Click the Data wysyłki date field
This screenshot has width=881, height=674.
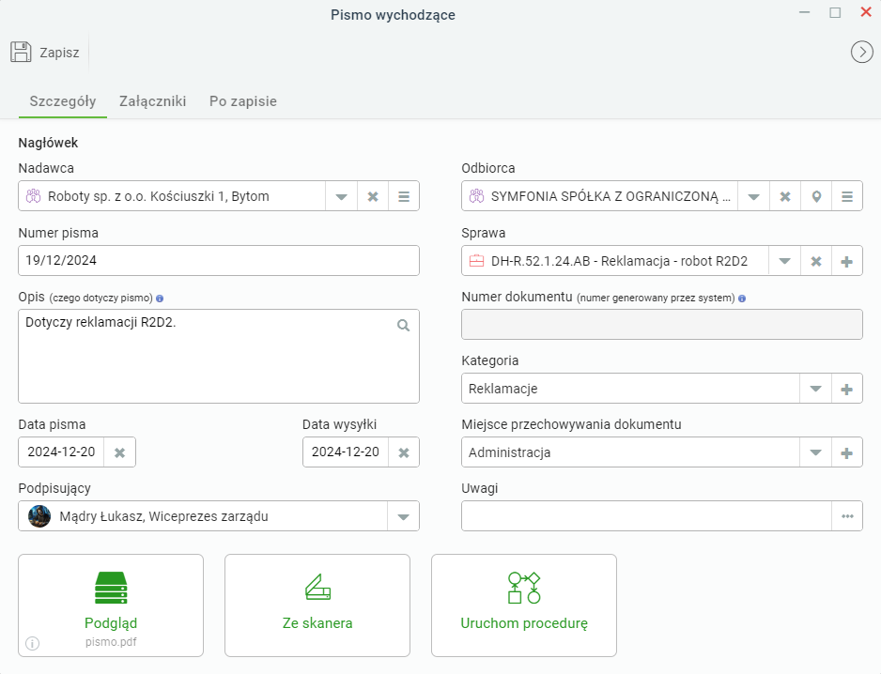tap(346, 452)
